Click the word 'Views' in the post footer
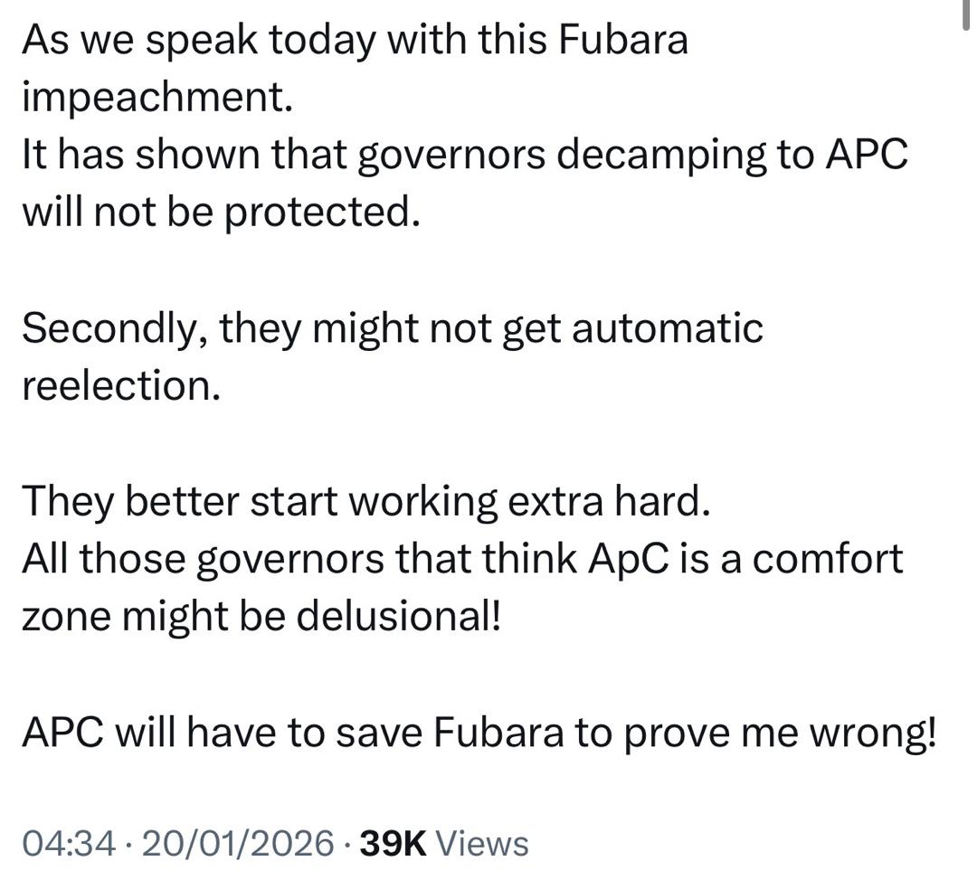This screenshot has width=977, height=880. [482, 843]
